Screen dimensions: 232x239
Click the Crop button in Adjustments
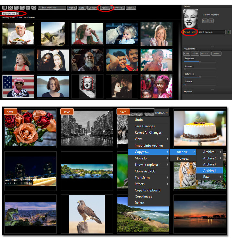(x=187, y=54)
